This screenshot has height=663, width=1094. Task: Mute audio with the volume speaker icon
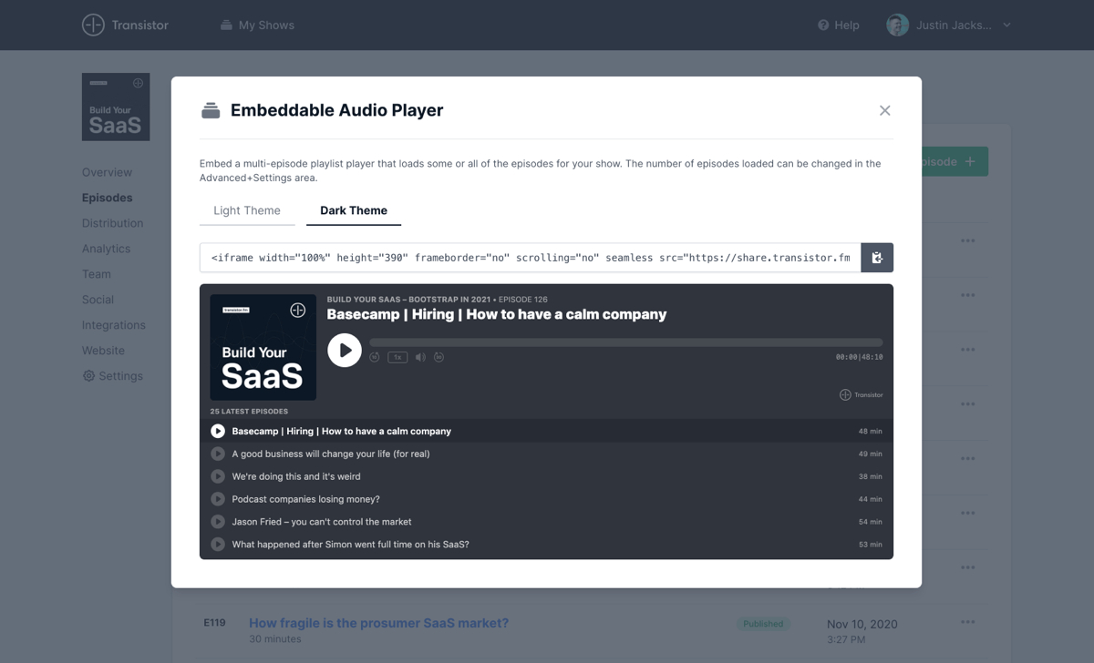click(420, 357)
